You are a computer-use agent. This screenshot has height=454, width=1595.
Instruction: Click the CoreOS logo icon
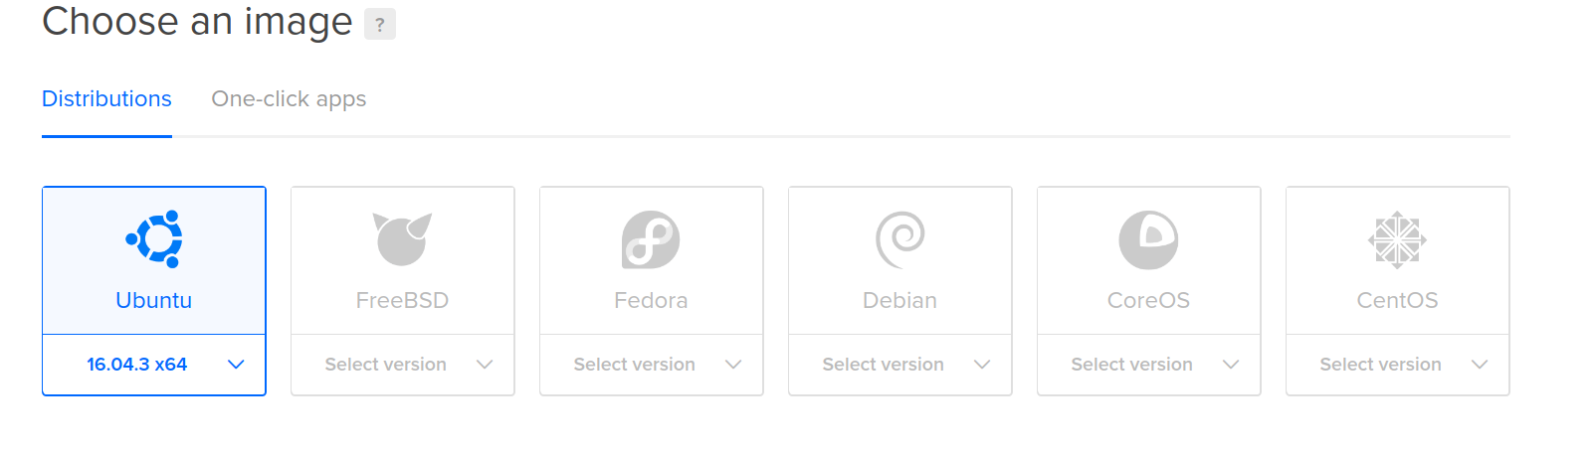tap(1148, 239)
